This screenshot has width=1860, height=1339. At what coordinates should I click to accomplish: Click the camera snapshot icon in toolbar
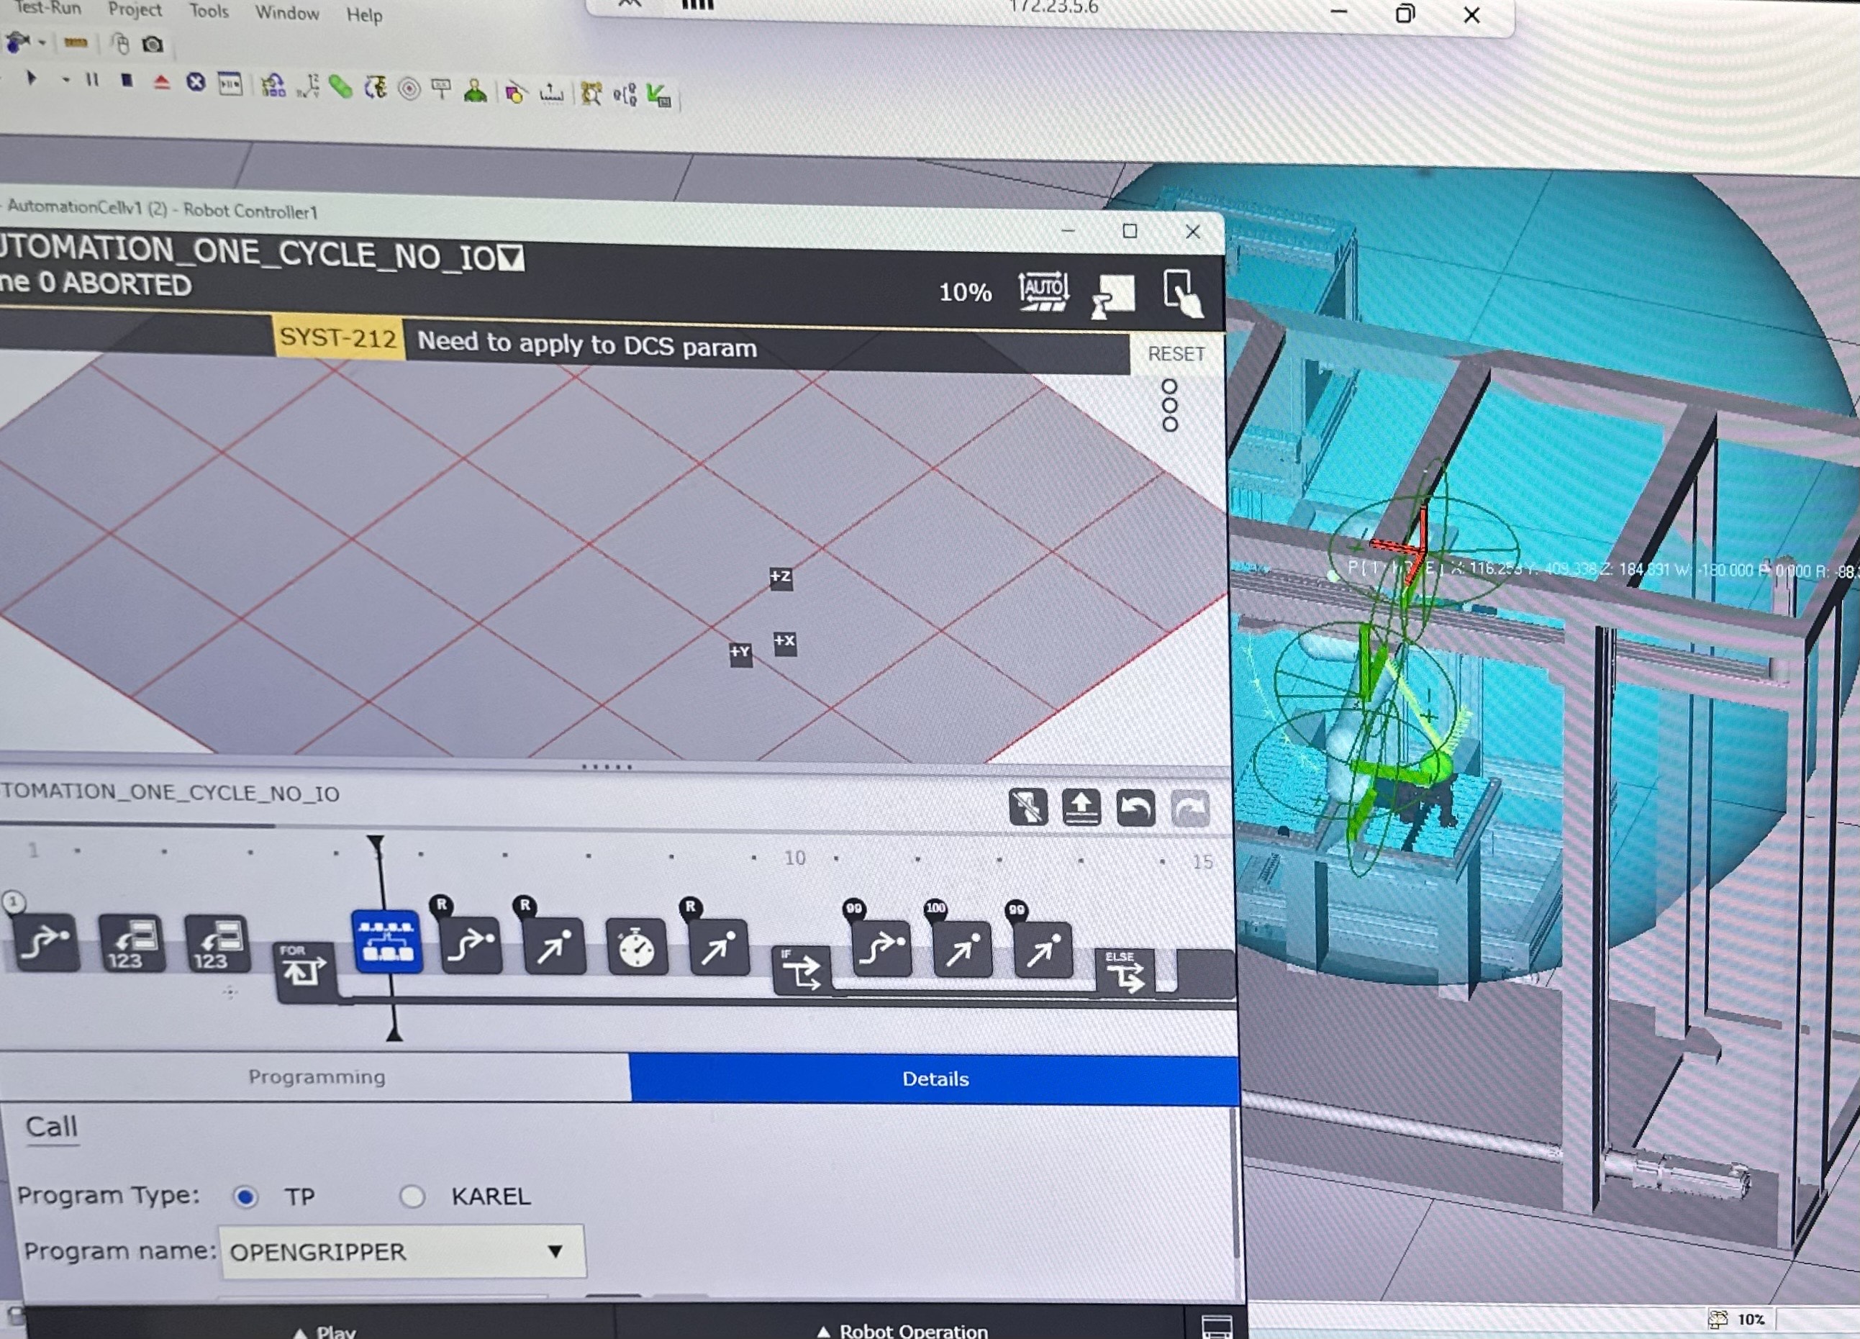153,45
